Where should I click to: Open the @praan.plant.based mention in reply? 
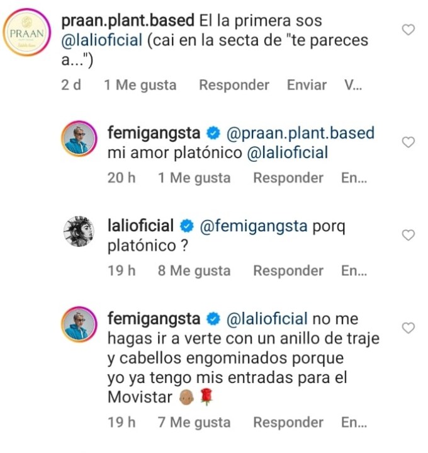(300, 133)
